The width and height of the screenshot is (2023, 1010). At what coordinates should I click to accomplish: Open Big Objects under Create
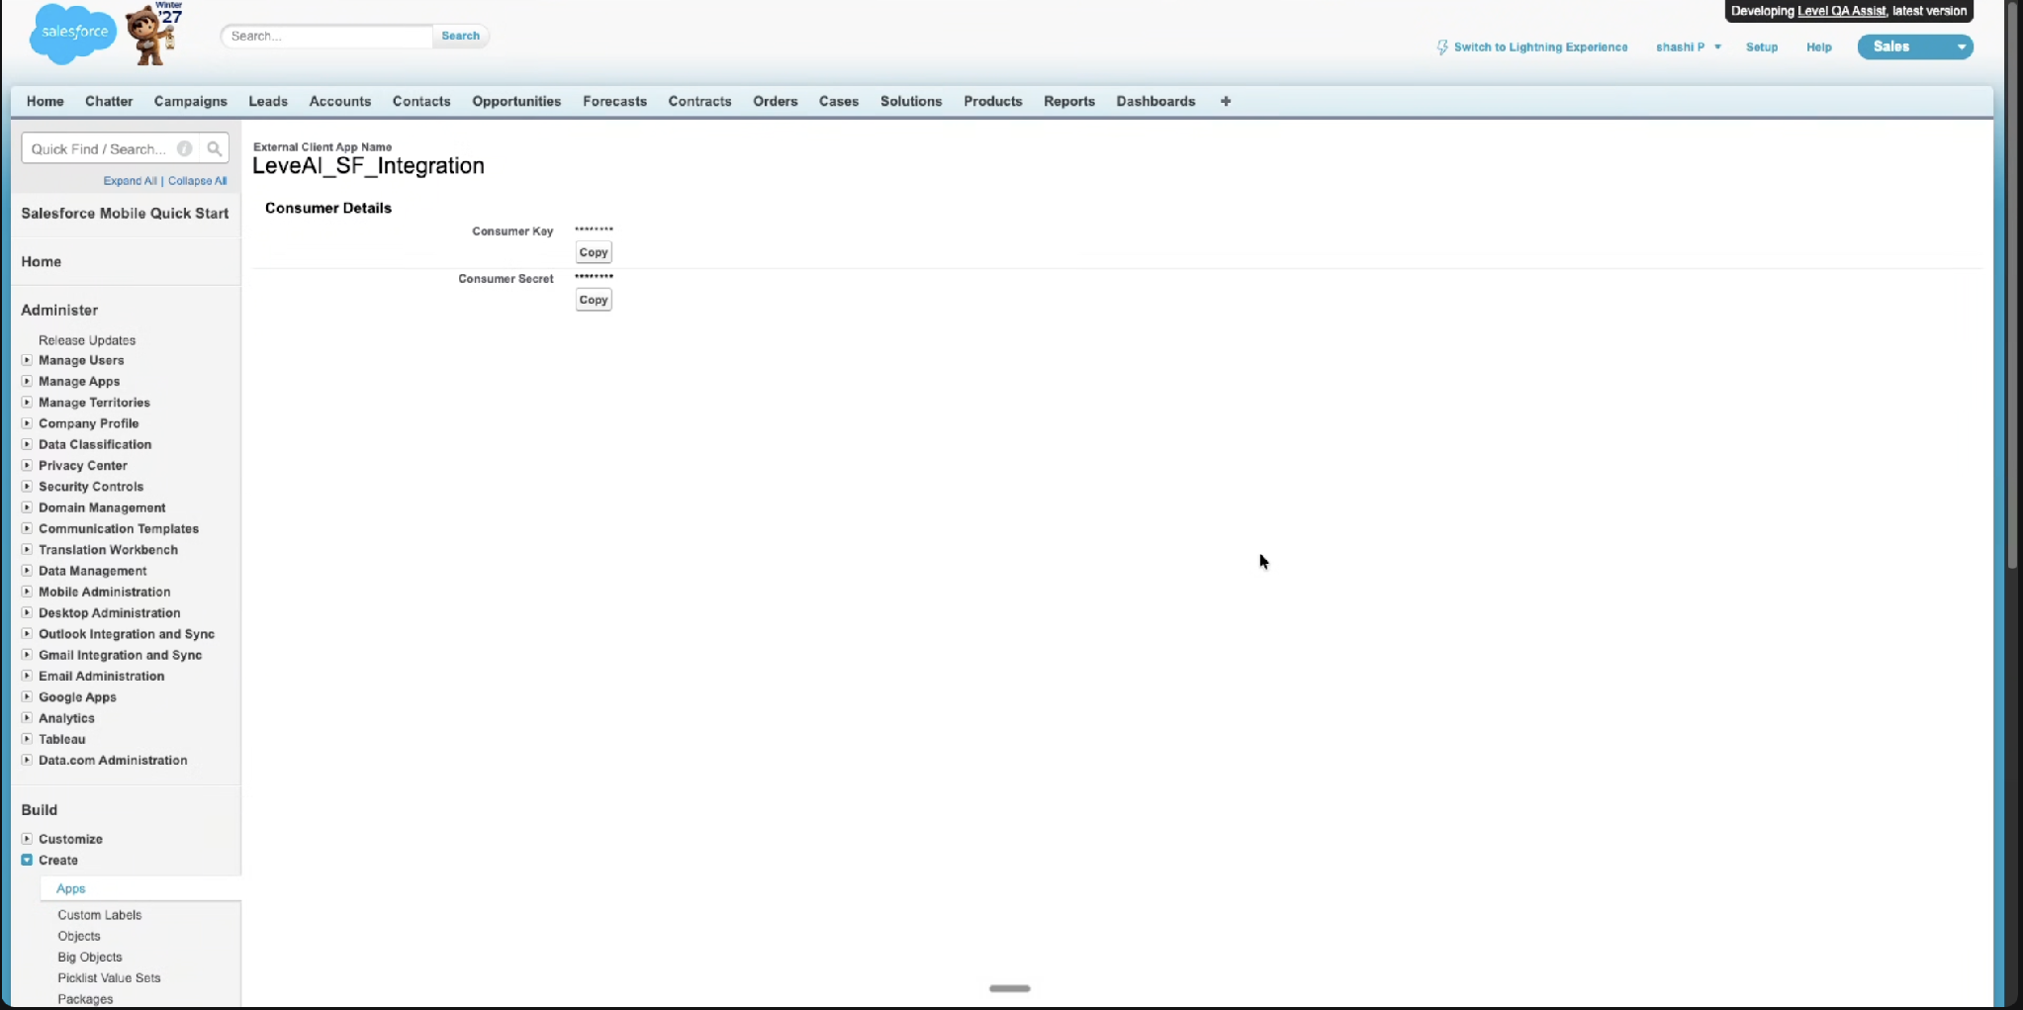point(90,957)
